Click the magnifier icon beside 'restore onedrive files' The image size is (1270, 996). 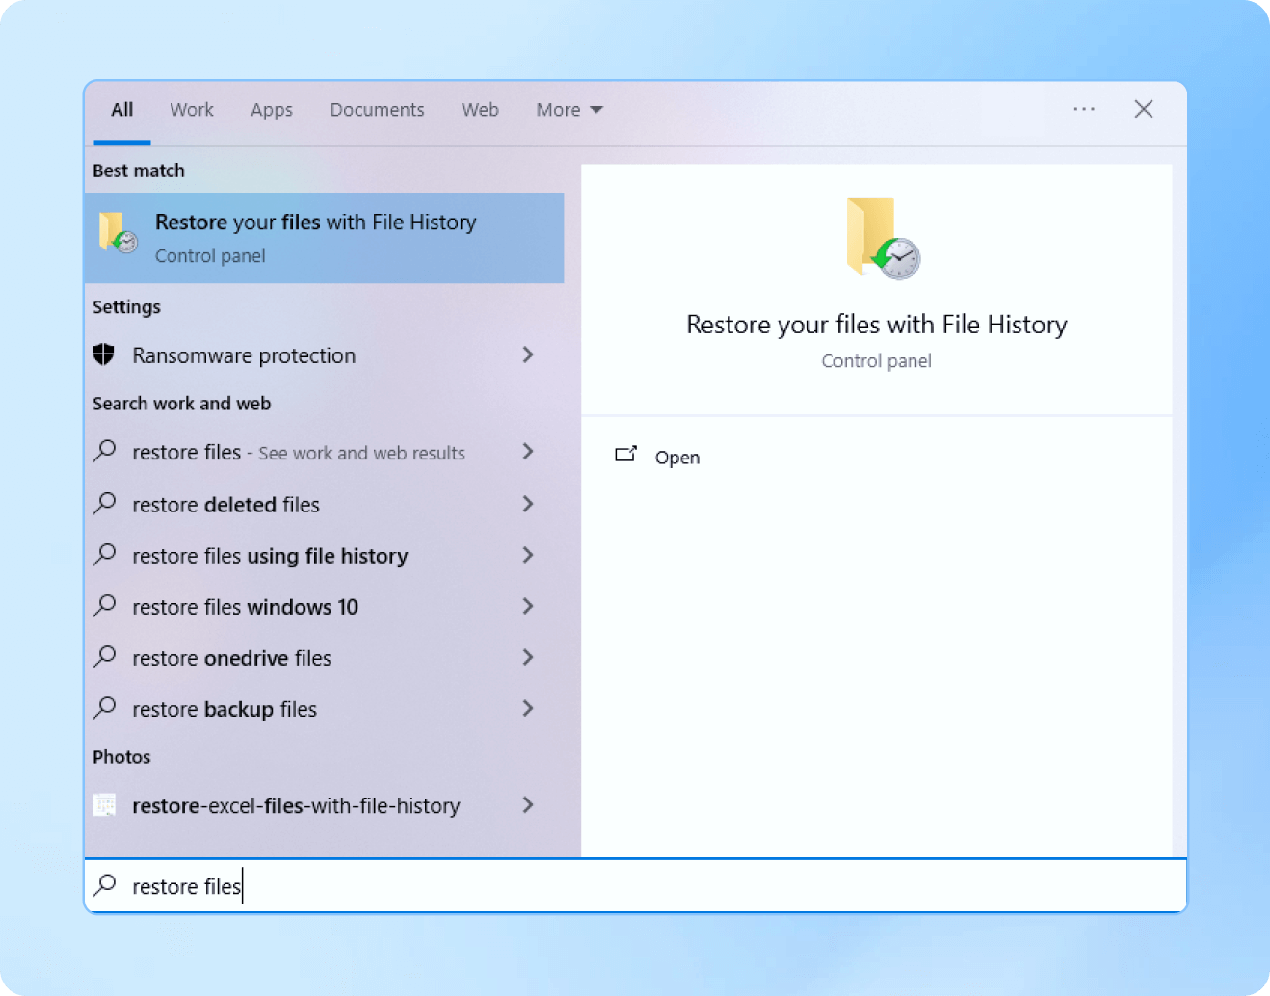click(x=104, y=657)
